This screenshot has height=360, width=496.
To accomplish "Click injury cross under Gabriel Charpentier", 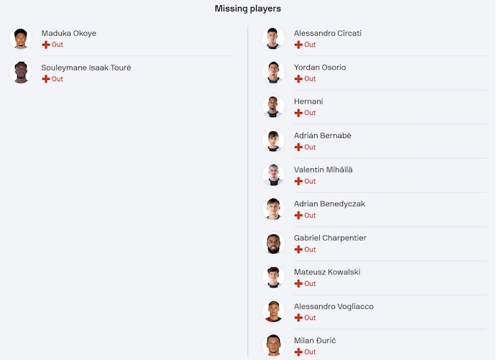I will (x=298, y=249).
